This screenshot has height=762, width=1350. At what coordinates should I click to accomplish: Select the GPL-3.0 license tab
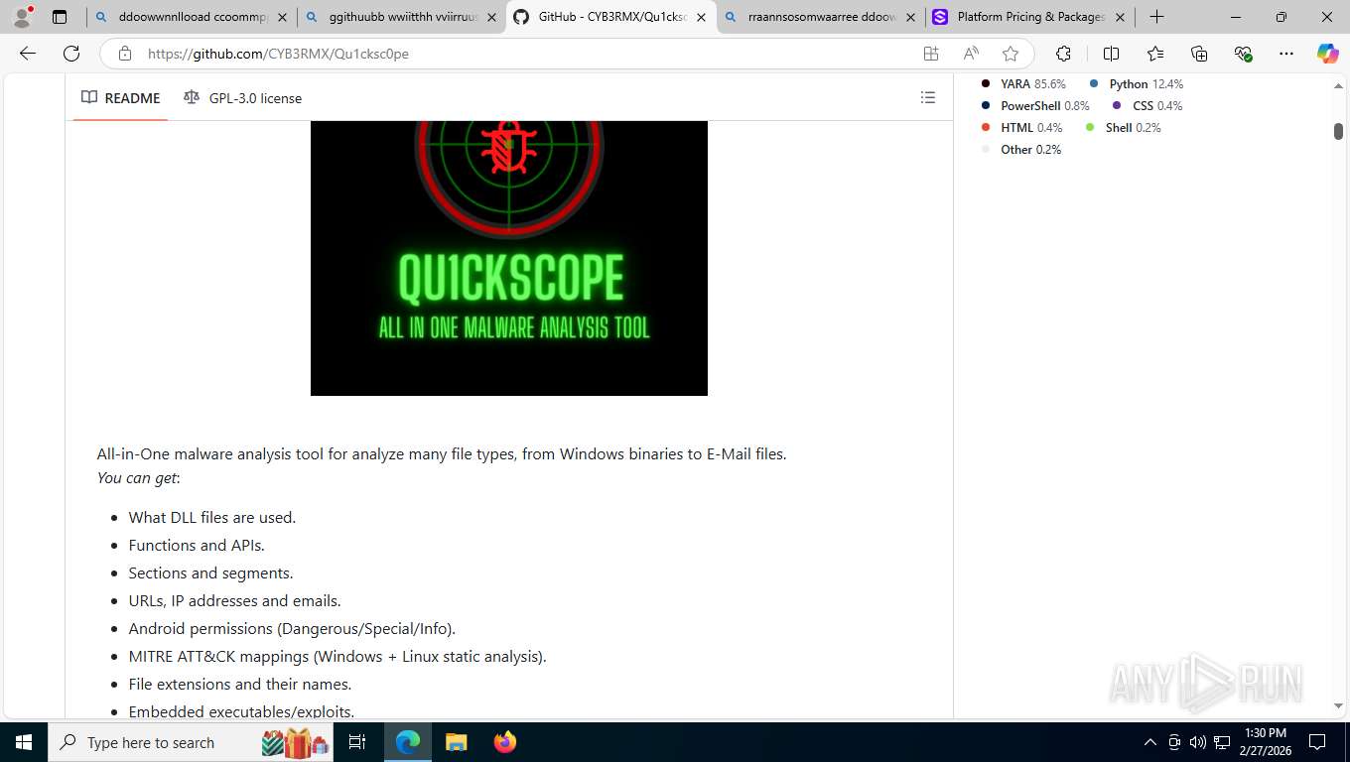pos(242,97)
